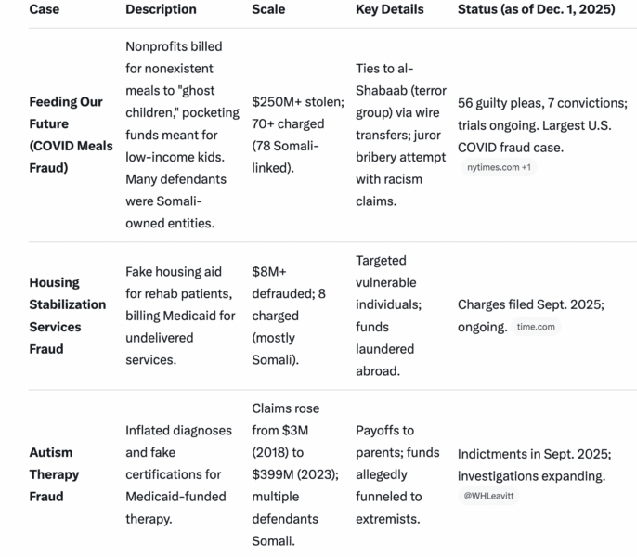This screenshot has height=557, width=637.
Task: Click the "$3M (2018) to $399M (2023)" cell
Action: (x=289, y=474)
